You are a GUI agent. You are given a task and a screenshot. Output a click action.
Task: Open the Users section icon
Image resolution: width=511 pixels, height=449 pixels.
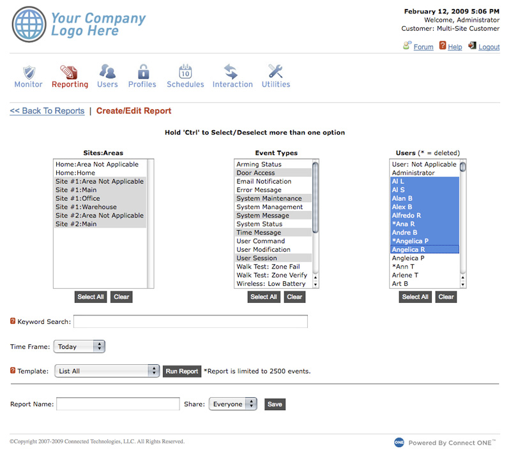click(x=107, y=71)
